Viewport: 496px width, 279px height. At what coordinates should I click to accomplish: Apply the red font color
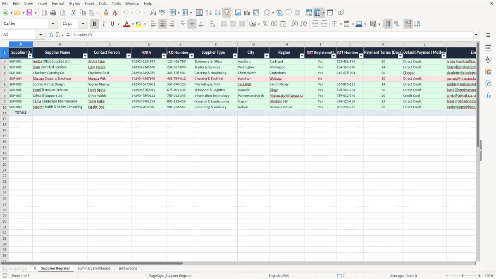point(127,24)
